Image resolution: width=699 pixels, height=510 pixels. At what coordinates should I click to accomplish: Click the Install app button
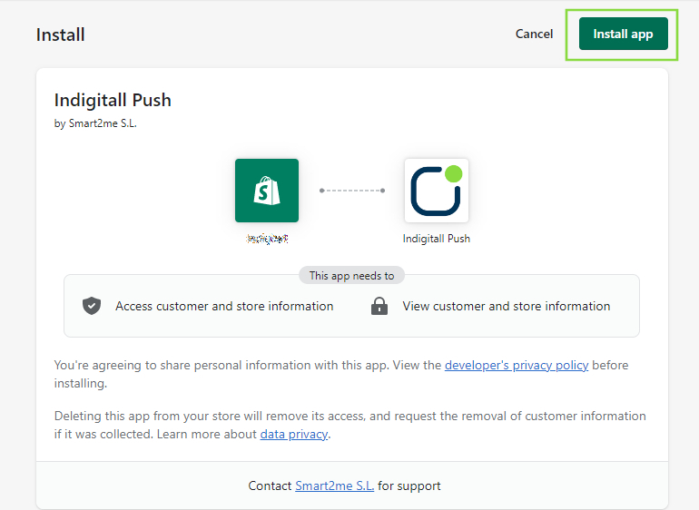coord(624,34)
